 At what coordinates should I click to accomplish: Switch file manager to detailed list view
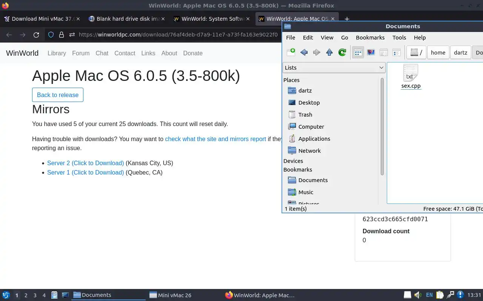(x=397, y=52)
